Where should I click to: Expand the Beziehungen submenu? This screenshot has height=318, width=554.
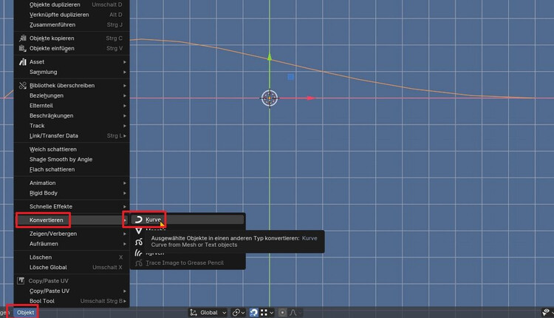pyautogui.click(x=72, y=96)
